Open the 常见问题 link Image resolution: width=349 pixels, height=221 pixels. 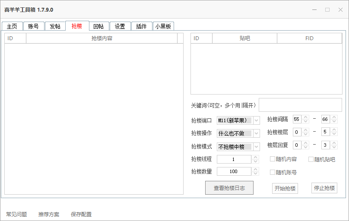pyautogui.click(x=16, y=215)
